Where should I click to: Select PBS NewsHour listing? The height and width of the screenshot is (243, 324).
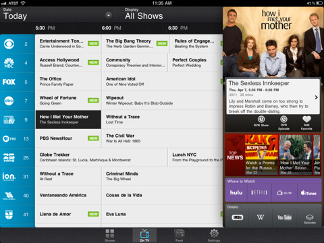click(x=68, y=138)
